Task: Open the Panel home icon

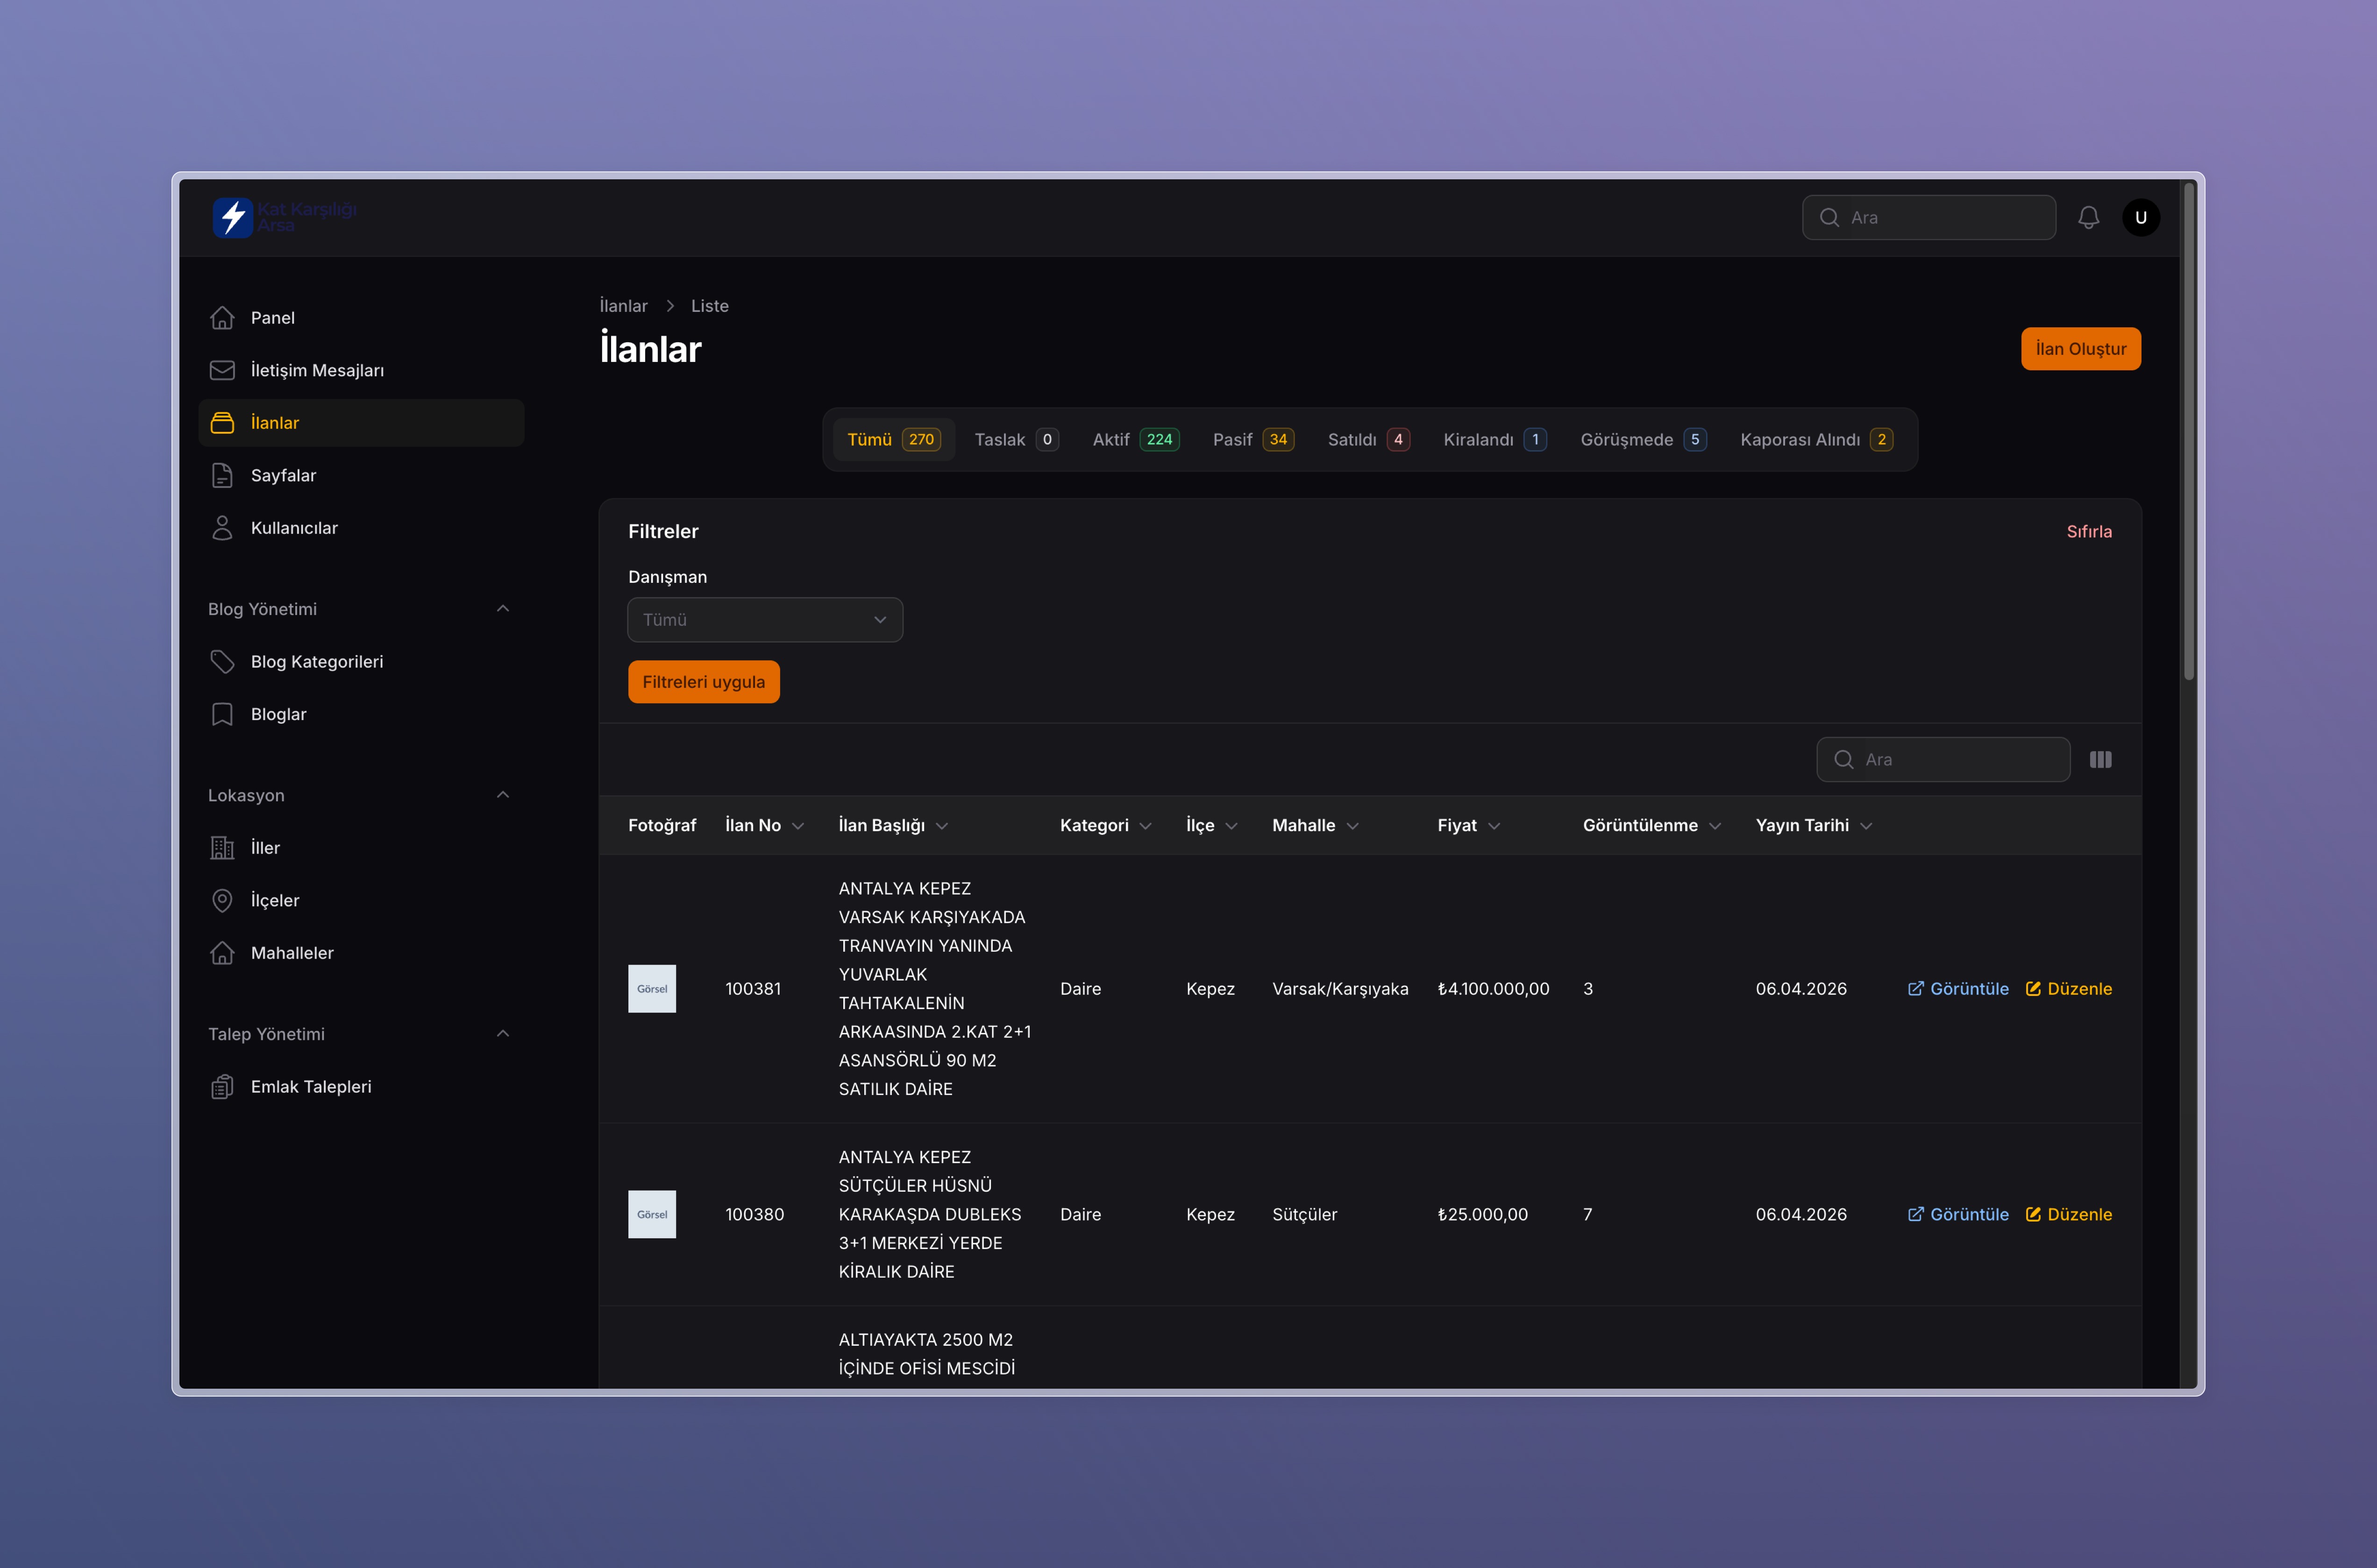Action: [222, 318]
